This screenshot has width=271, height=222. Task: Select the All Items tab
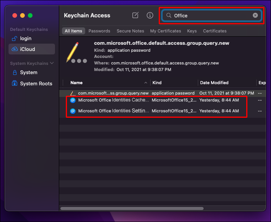pos(73,31)
